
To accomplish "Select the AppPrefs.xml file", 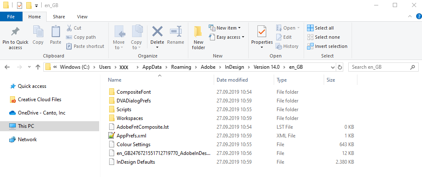I will (131, 136).
